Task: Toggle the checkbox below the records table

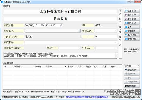Action: [105, 91]
